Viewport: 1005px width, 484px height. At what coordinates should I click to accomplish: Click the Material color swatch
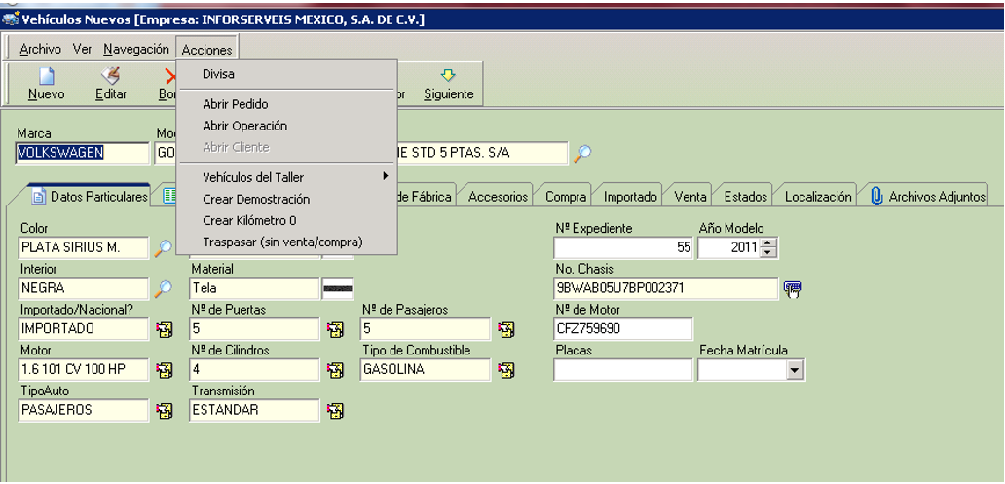coord(338,288)
